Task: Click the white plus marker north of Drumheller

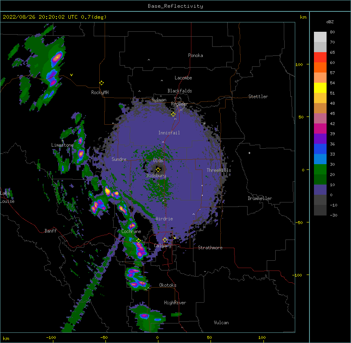Action: pyautogui.click(x=249, y=153)
